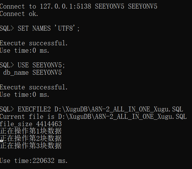The width and height of the screenshot is (192, 169).
Task: Click the EXECFILE2 command keyword
Action: tap(34, 109)
